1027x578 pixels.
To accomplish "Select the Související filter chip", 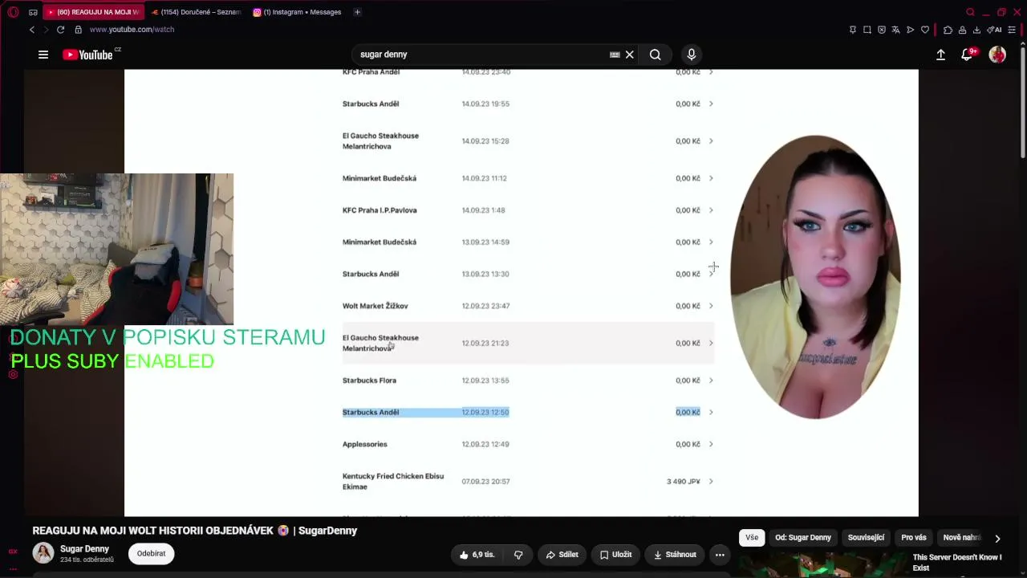I will (x=866, y=537).
